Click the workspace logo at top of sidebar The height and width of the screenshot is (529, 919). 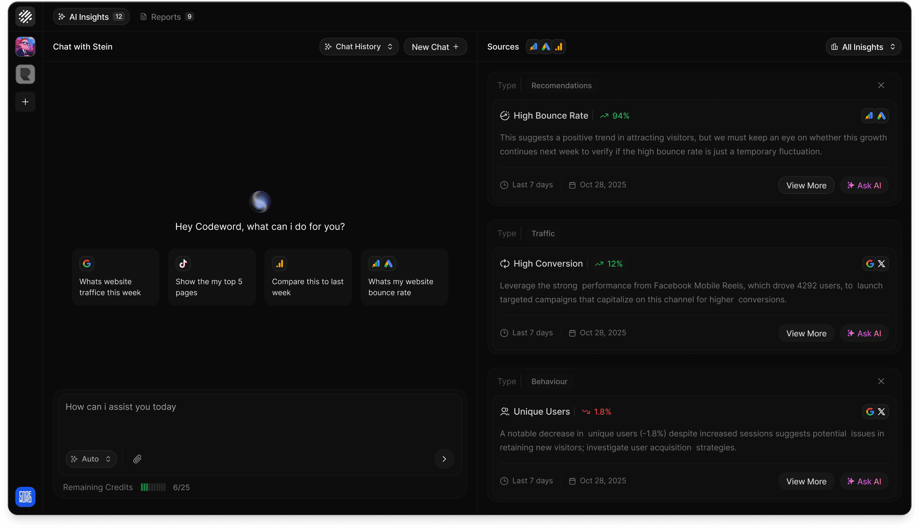pyautogui.click(x=25, y=17)
